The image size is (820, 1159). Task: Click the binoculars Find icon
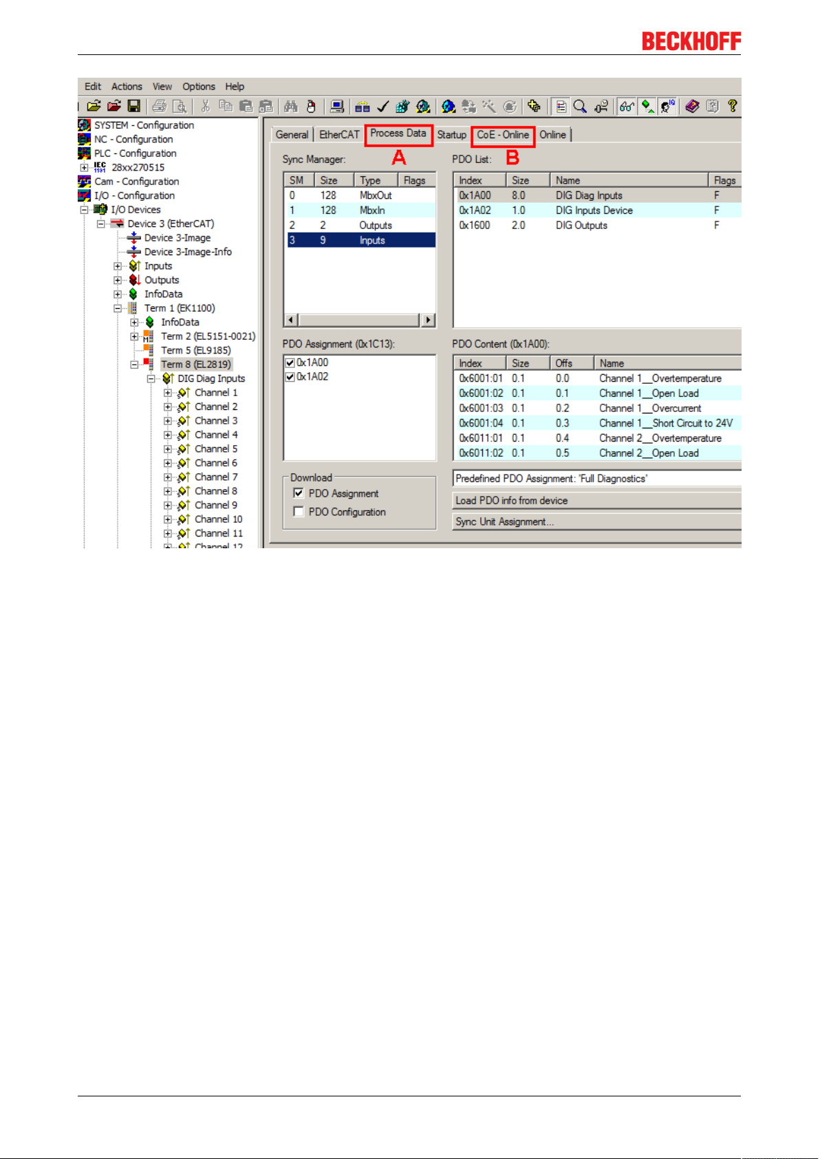pos(291,106)
